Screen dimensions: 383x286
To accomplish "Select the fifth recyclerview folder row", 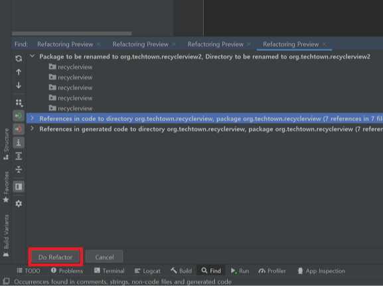I will [x=70, y=109].
